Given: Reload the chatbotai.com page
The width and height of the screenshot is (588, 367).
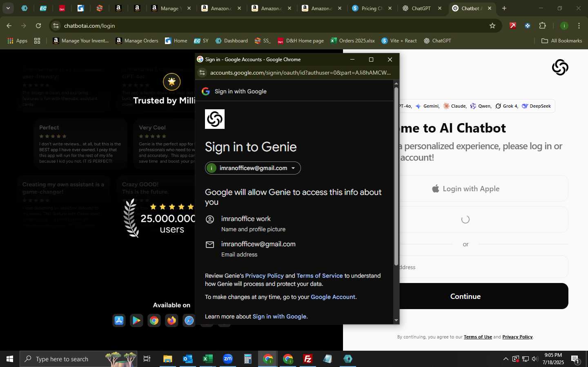Looking at the screenshot, I should [x=38, y=26].
